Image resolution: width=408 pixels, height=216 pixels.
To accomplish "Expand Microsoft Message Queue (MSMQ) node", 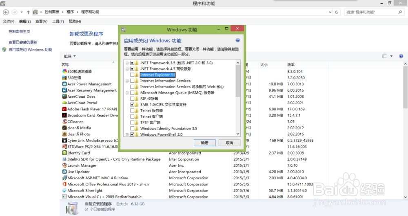I will [127, 93].
